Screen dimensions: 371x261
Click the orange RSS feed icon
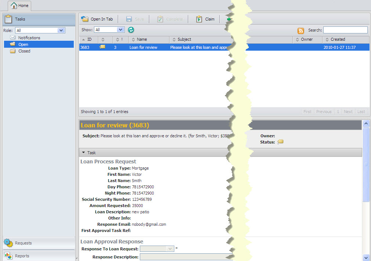(301, 31)
